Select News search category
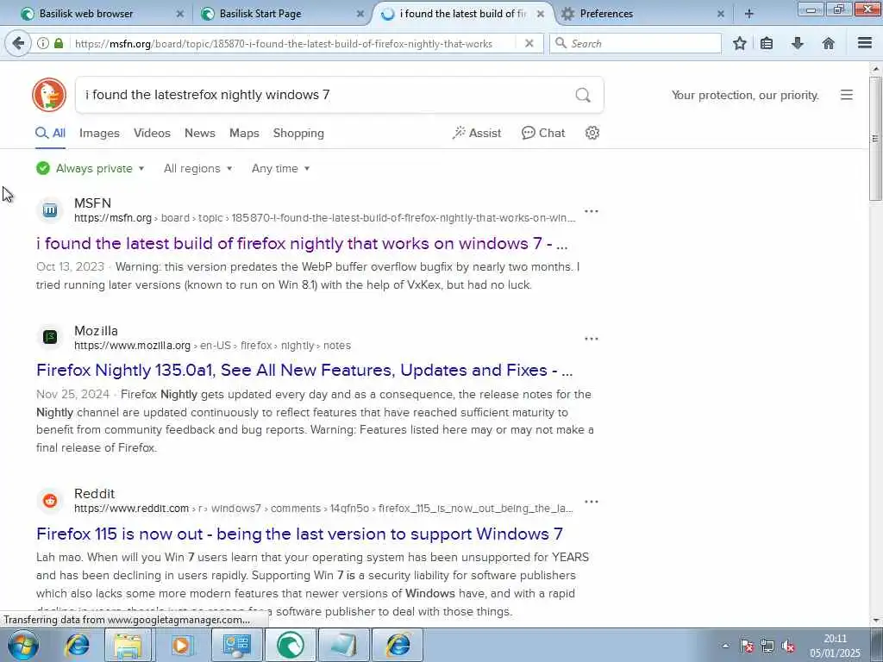The height and width of the screenshot is (662, 883). (199, 134)
